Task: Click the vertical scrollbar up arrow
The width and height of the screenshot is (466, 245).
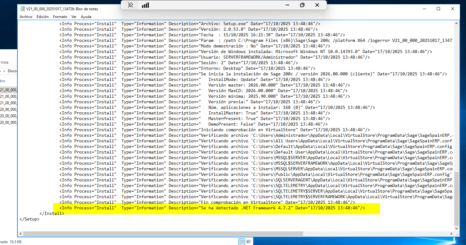Action: tap(456, 24)
